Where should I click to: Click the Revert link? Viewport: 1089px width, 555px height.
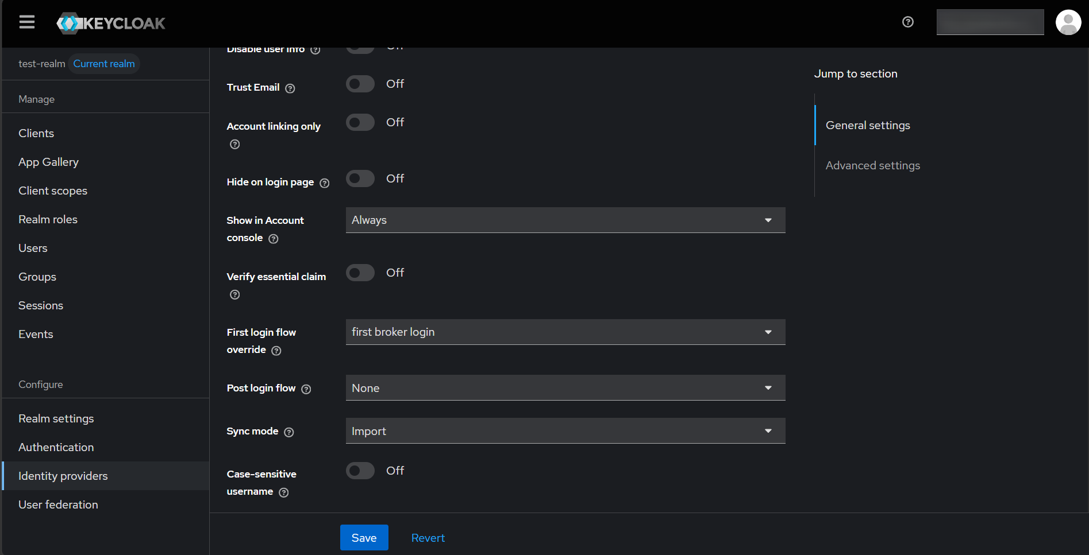click(428, 538)
